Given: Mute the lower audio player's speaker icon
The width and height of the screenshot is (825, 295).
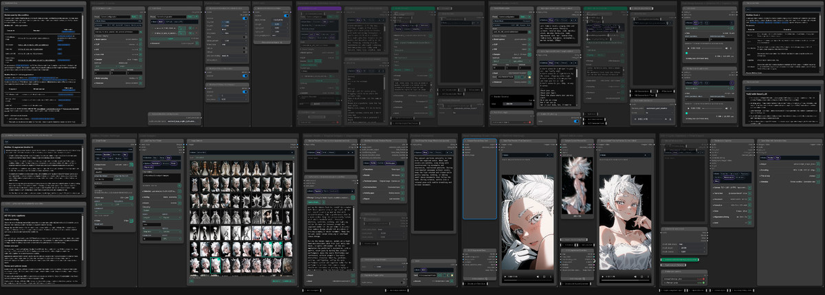Looking at the screenshot, I should click(x=727, y=107).
